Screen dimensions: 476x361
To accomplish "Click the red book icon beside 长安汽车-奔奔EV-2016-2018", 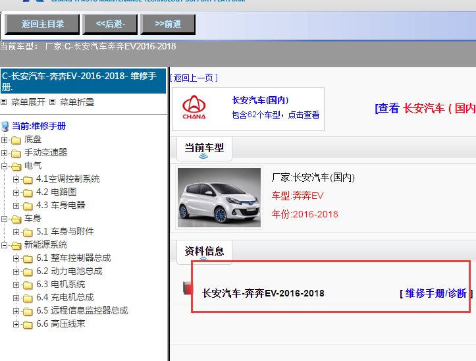I will [188, 288].
